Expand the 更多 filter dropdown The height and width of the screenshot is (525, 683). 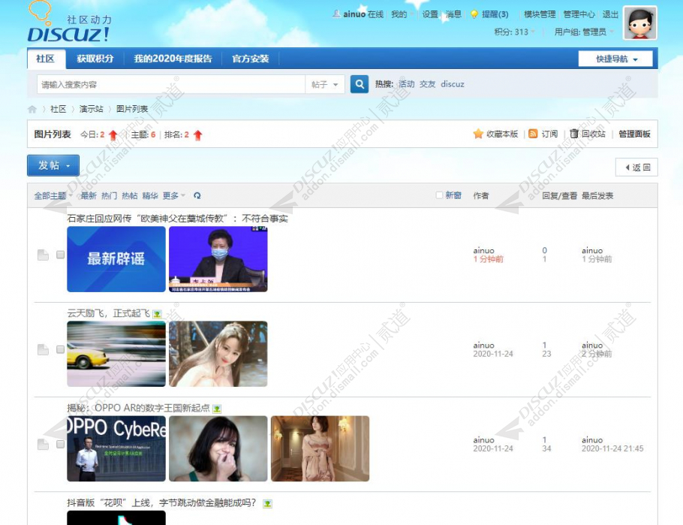pyautogui.click(x=174, y=196)
